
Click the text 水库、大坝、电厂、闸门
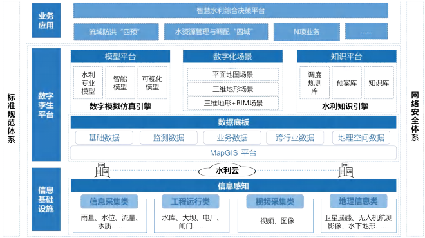pyautogui.click(x=191, y=221)
